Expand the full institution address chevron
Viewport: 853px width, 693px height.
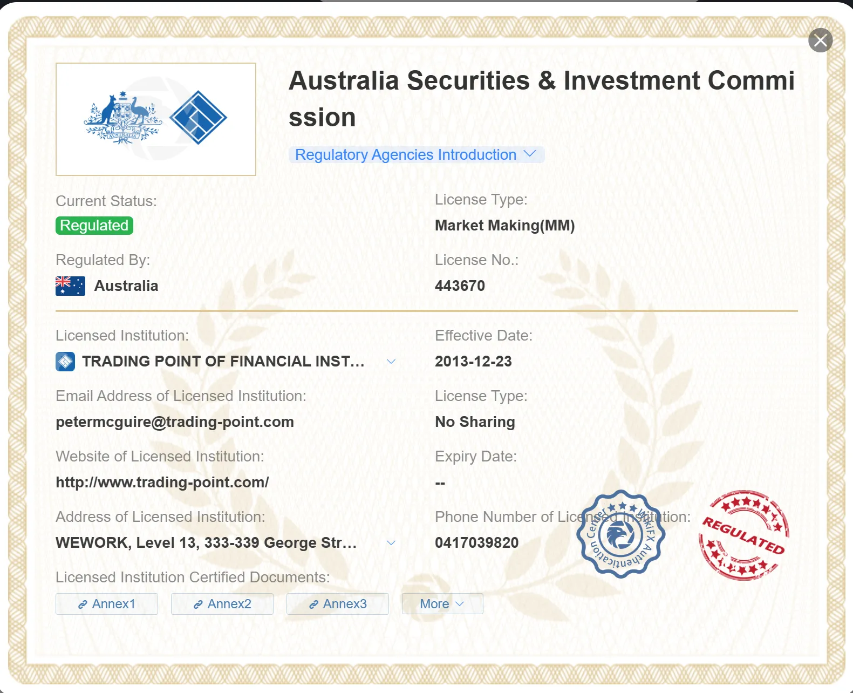pyautogui.click(x=391, y=543)
